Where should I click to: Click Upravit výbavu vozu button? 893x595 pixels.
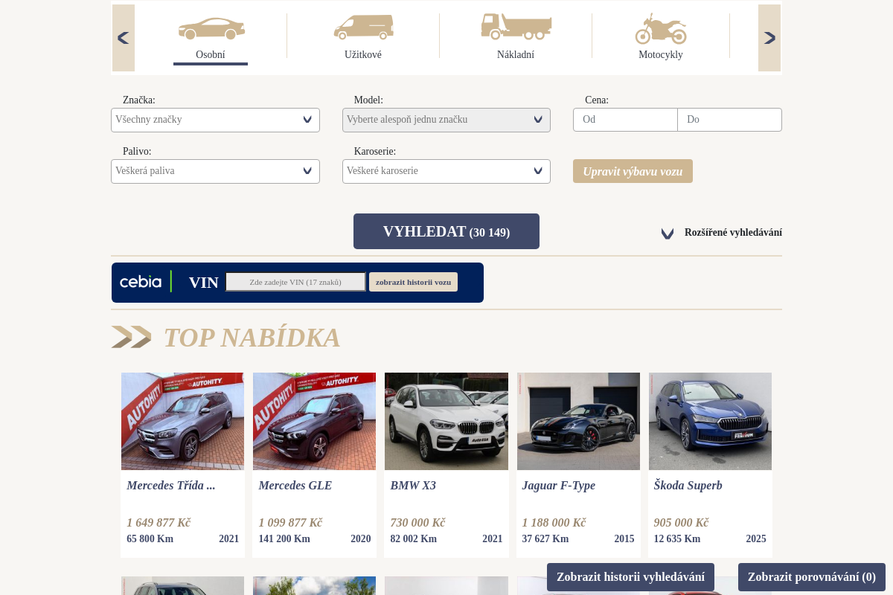click(x=633, y=171)
